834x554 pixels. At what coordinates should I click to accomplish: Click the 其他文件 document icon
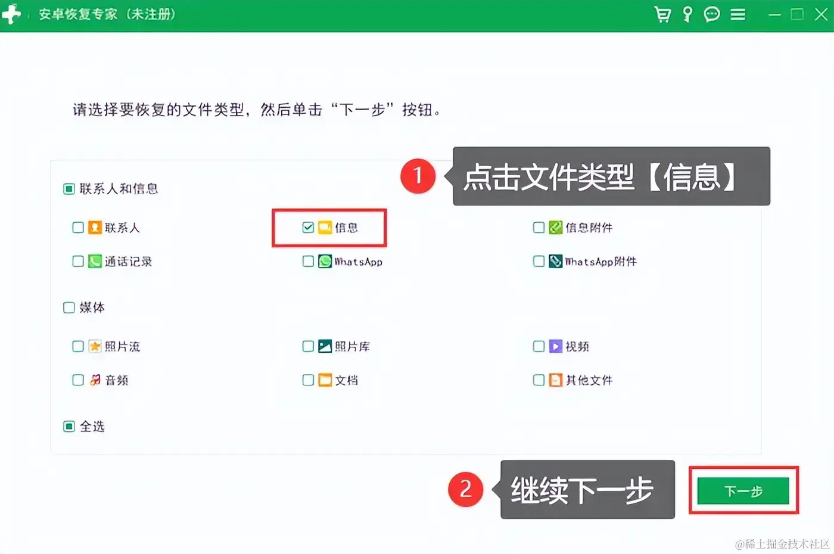[x=555, y=380]
